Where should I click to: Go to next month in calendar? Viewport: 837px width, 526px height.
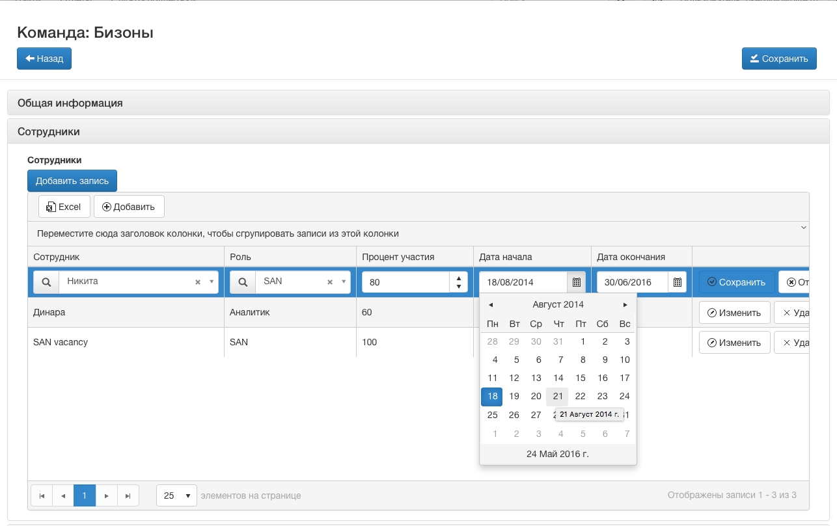tap(625, 304)
